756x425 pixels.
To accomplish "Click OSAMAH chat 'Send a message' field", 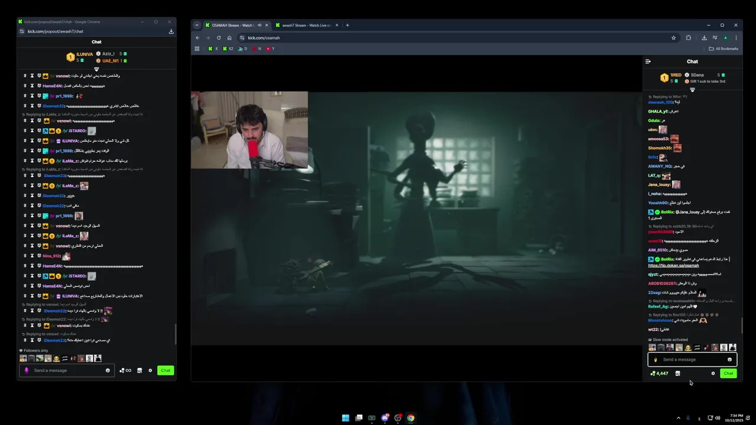I will point(692,359).
